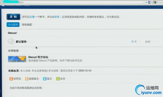Screen dimensions: 163x97
Task: Click the 从未 last post text
Action: coord(148,41)
